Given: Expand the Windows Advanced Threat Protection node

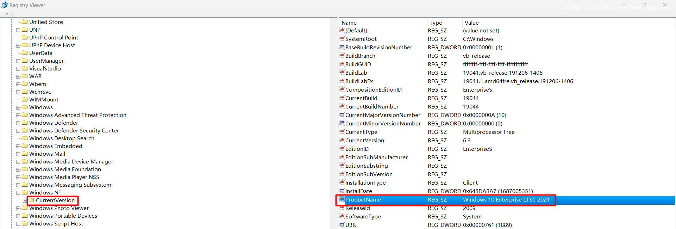Looking at the screenshot, I should pos(18,115).
